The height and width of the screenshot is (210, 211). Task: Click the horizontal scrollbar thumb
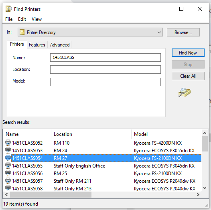point(51,194)
